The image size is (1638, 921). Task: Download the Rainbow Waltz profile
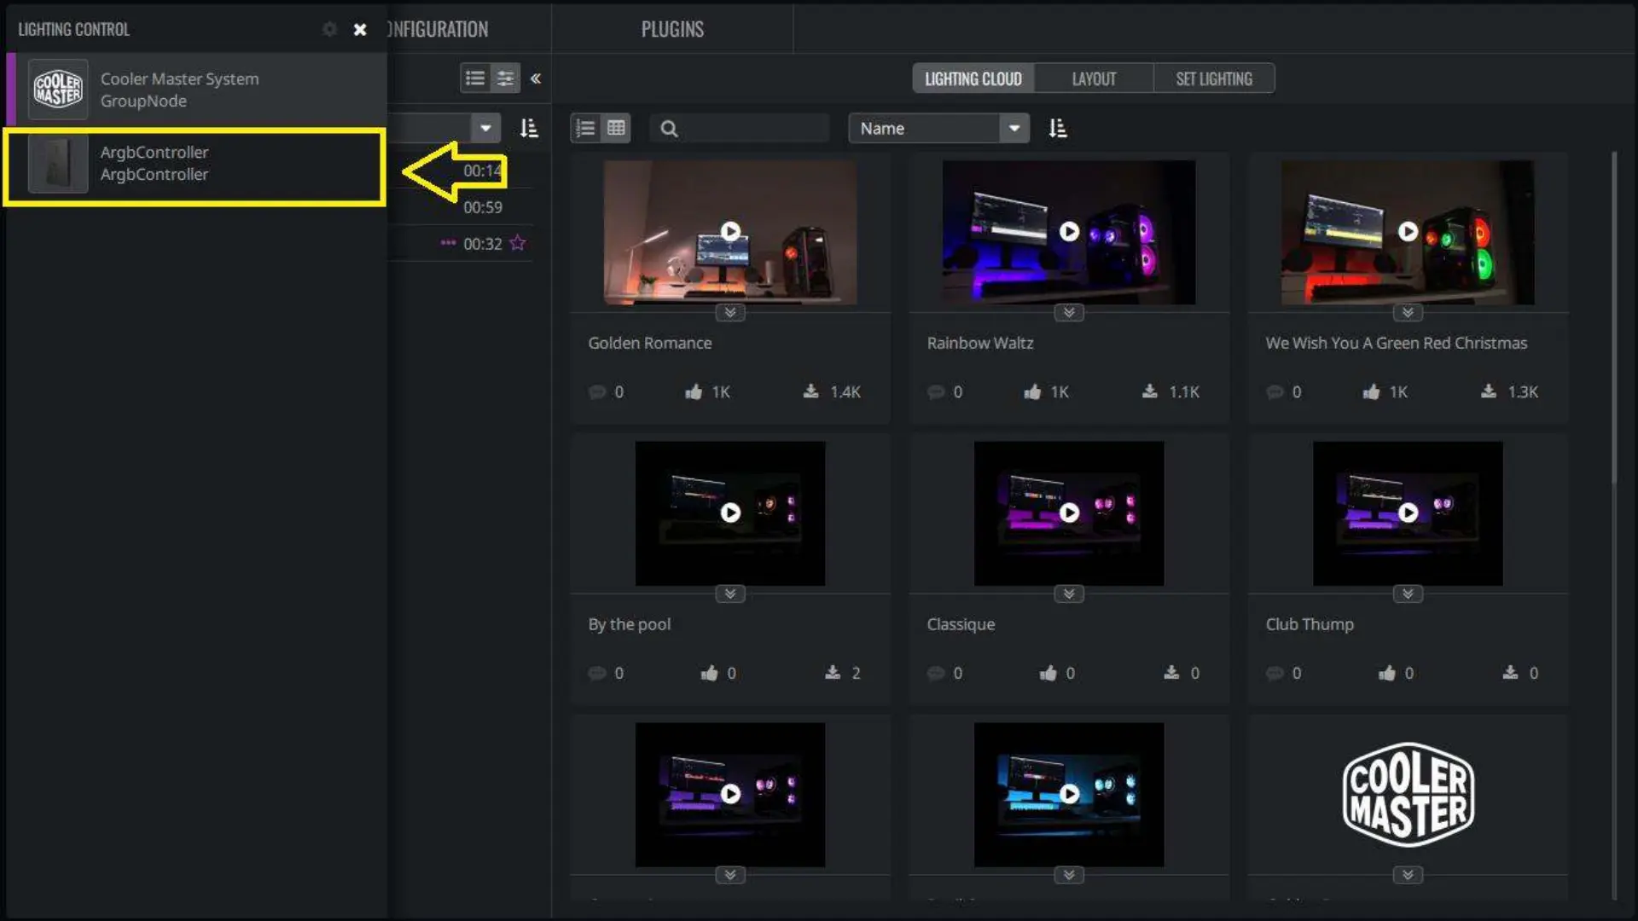point(1150,391)
